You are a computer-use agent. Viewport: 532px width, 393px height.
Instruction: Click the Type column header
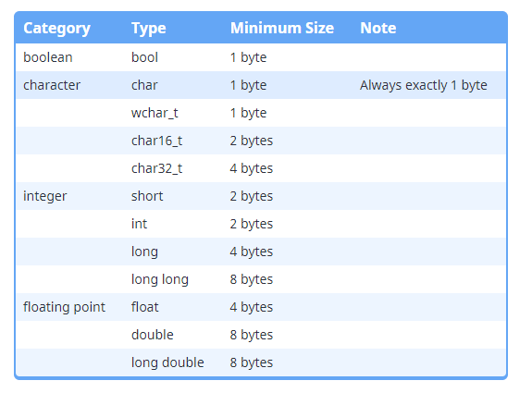149,29
